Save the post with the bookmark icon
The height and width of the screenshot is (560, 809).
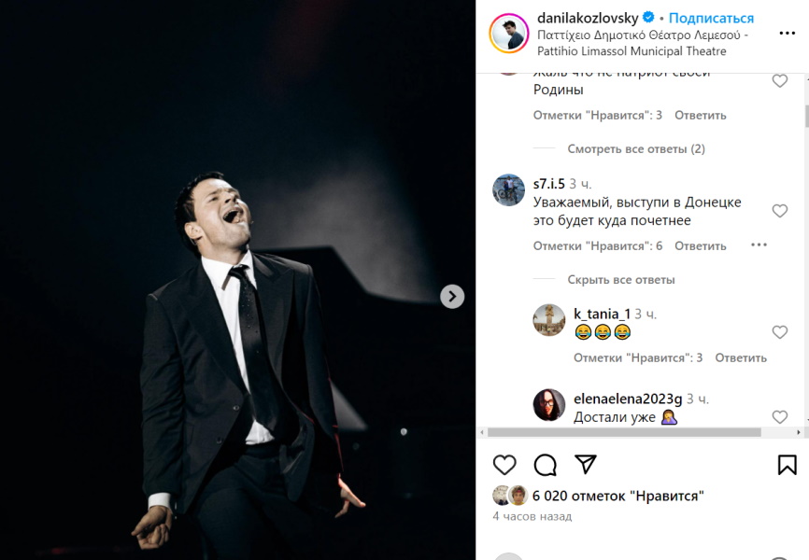tap(787, 465)
